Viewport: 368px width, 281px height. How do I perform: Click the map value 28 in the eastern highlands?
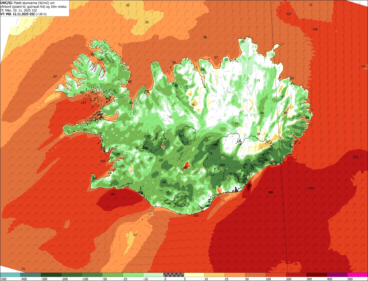click(x=236, y=123)
